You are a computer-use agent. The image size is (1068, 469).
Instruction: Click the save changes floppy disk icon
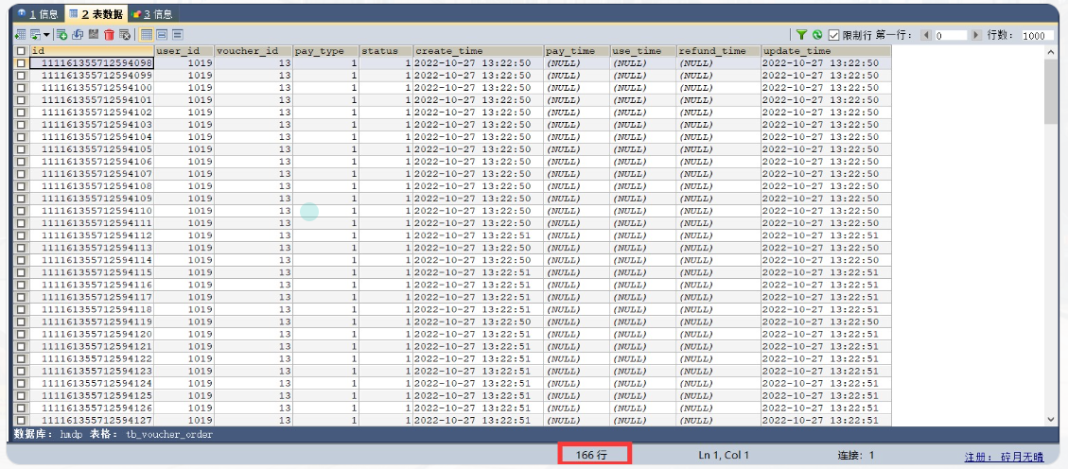(94, 34)
